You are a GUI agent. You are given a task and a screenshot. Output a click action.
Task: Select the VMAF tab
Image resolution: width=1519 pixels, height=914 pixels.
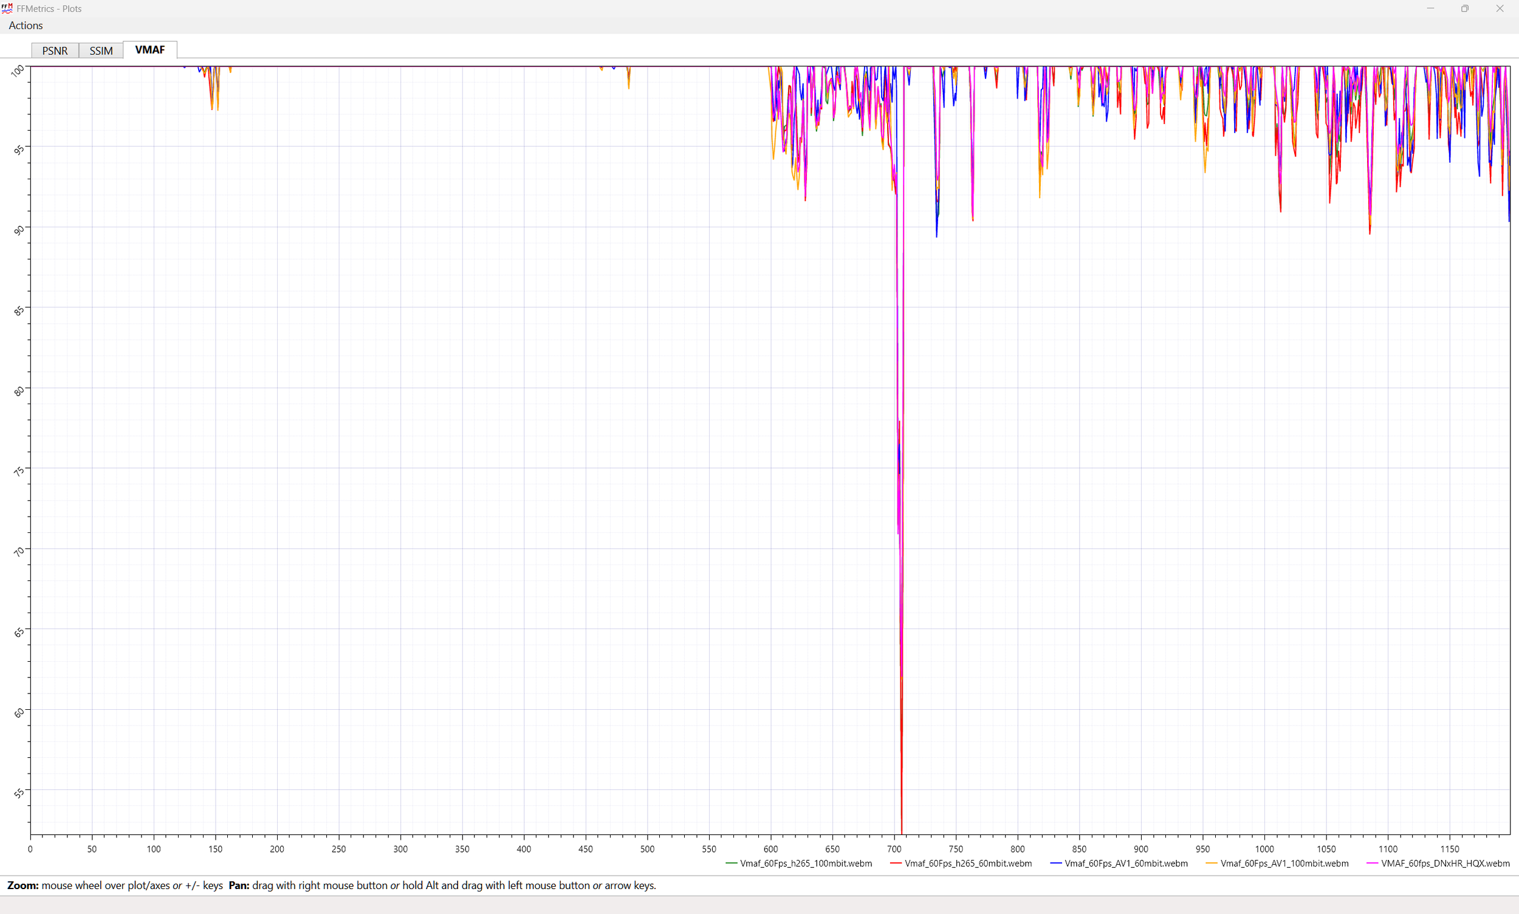(149, 50)
